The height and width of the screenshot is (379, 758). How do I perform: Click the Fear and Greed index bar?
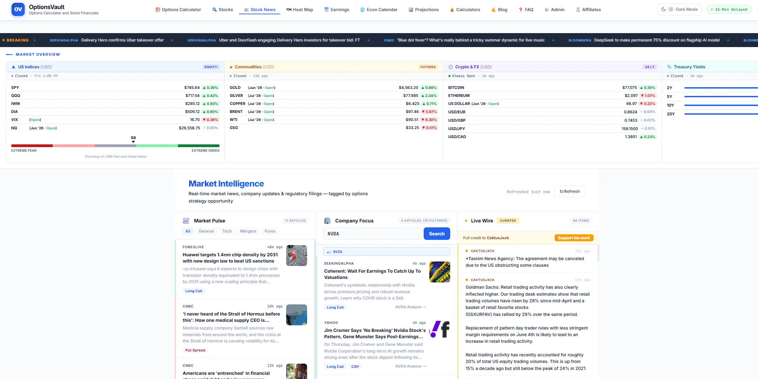coord(115,146)
